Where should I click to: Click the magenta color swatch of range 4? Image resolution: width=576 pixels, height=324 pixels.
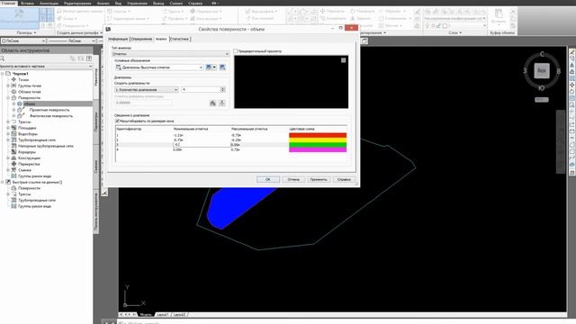318,149
